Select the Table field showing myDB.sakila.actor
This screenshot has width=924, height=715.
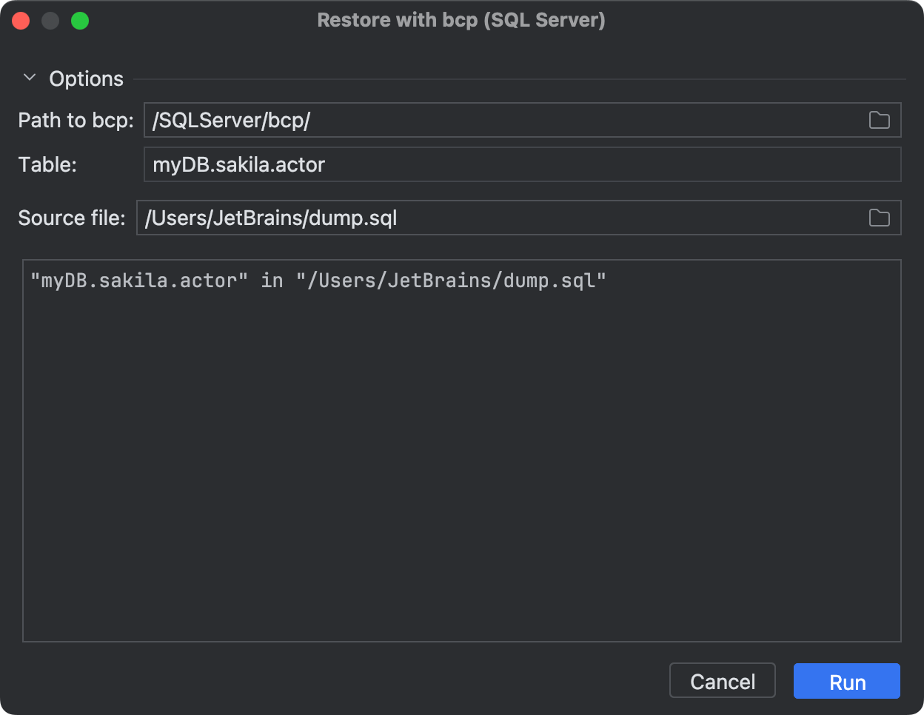tap(444, 164)
